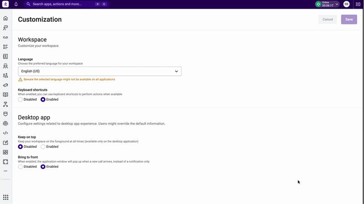Open the screen capture frame icon
Image resolution: width=364 pixels, height=204 pixels.
(x=5, y=162)
